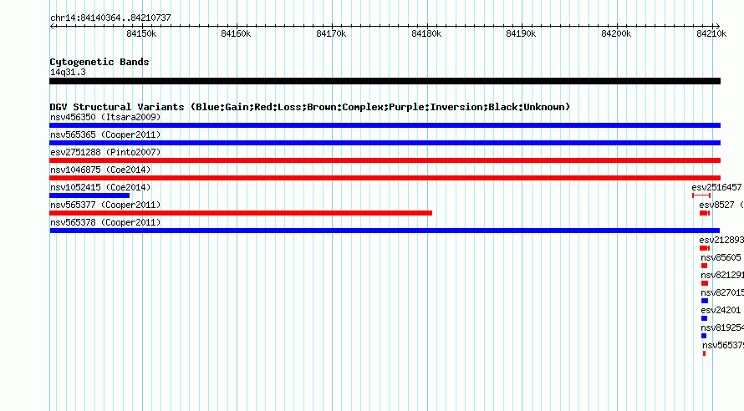Click the esv212893 variant label
Image resolution: width=744 pixels, height=411 pixels.
point(721,240)
